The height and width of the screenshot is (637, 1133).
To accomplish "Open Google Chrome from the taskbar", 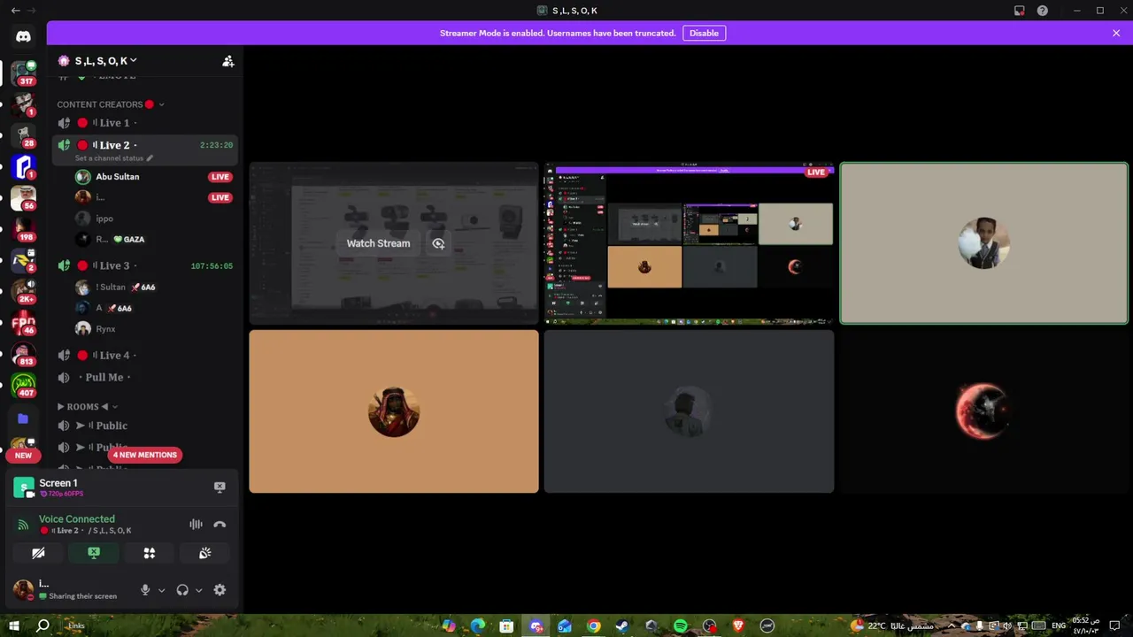I will pyautogui.click(x=594, y=625).
